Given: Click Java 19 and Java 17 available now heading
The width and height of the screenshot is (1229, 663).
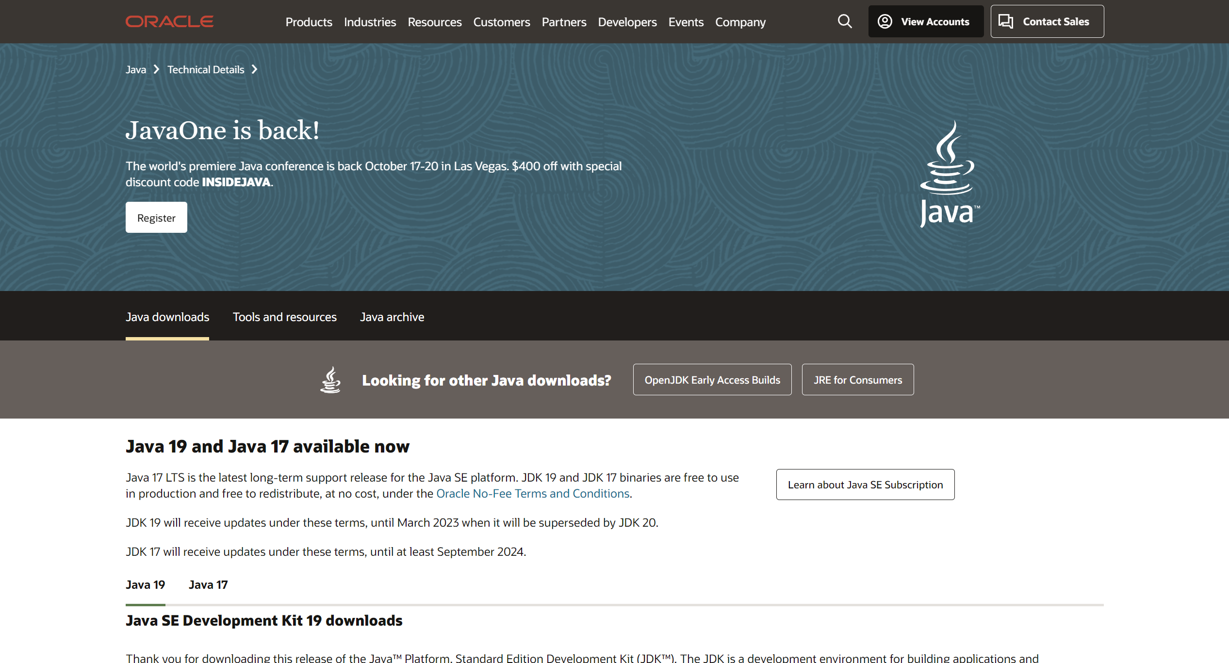Looking at the screenshot, I should point(267,446).
